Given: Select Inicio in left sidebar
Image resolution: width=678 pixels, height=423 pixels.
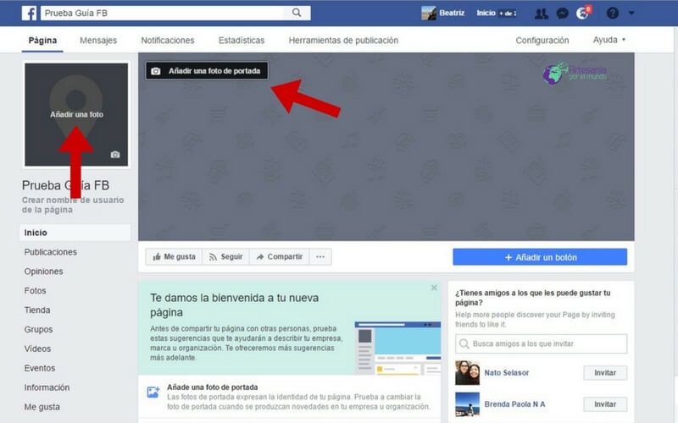Looking at the screenshot, I should (x=75, y=233).
